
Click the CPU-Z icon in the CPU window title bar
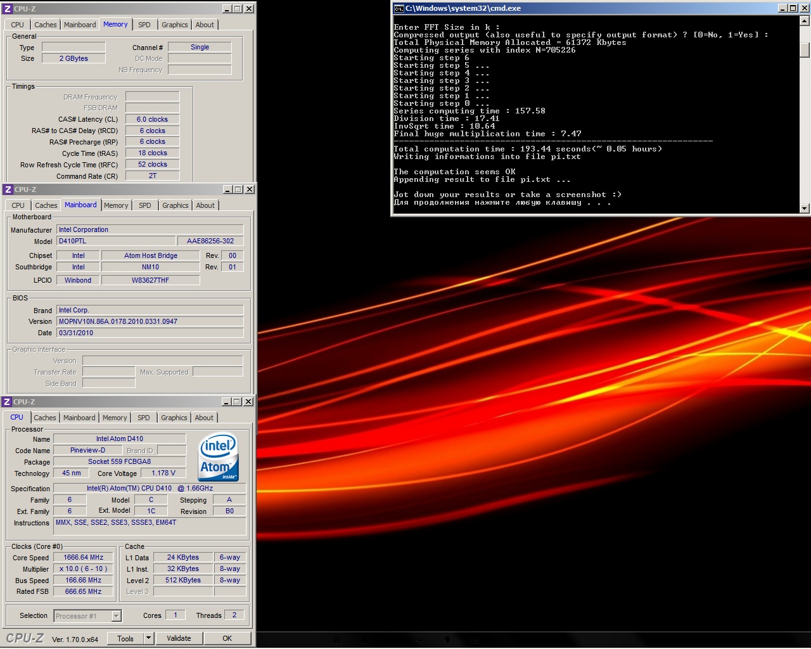tap(7, 402)
